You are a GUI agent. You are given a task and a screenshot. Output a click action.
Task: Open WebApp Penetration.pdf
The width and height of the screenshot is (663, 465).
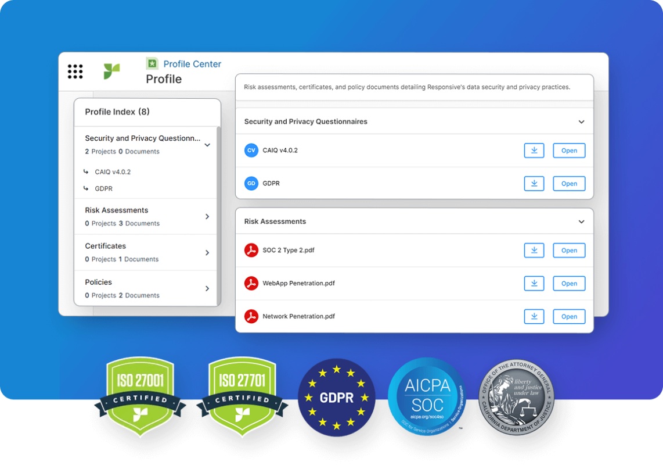click(x=569, y=283)
